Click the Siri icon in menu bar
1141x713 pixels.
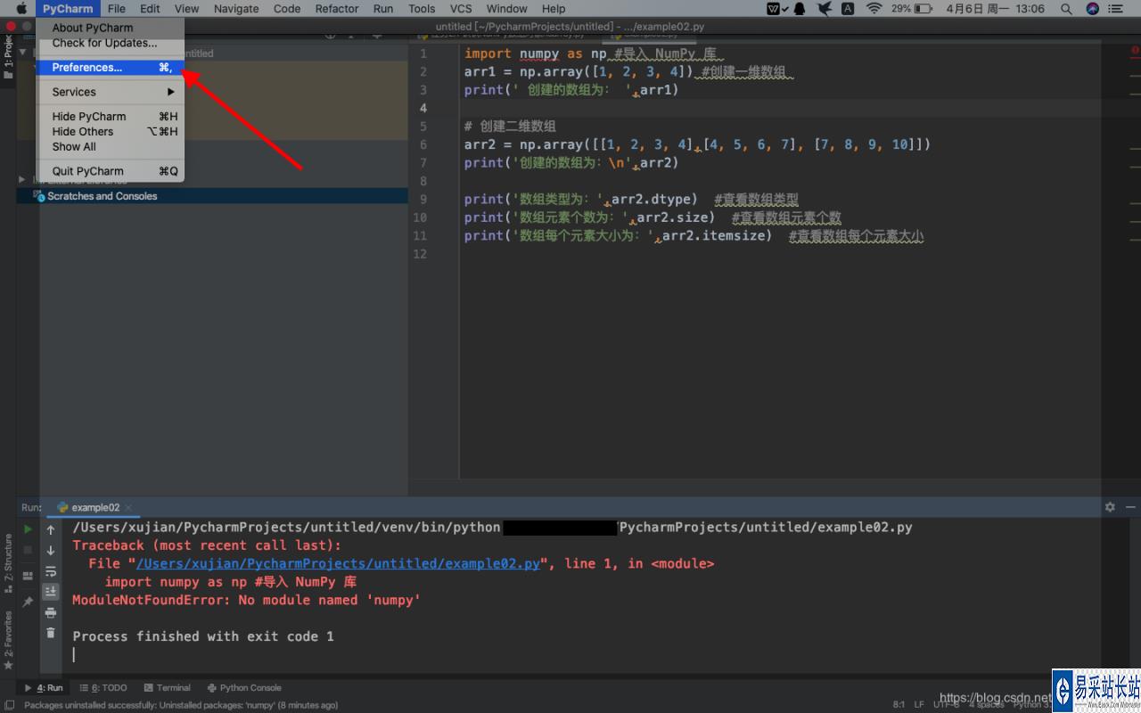(1093, 9)
